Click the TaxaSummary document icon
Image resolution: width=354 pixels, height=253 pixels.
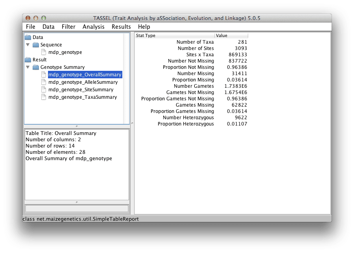coord(44,97)
